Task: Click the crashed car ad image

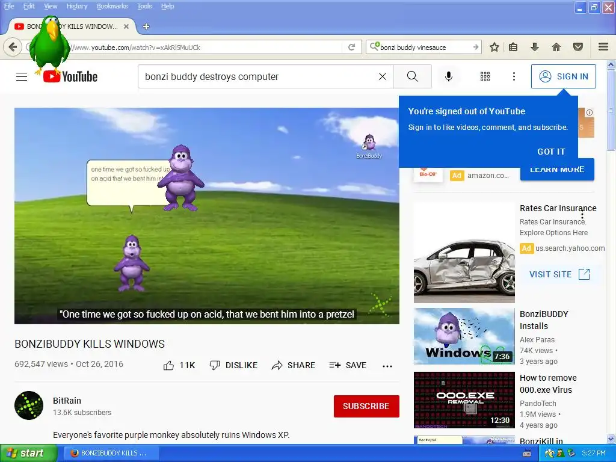Action: 464,253
